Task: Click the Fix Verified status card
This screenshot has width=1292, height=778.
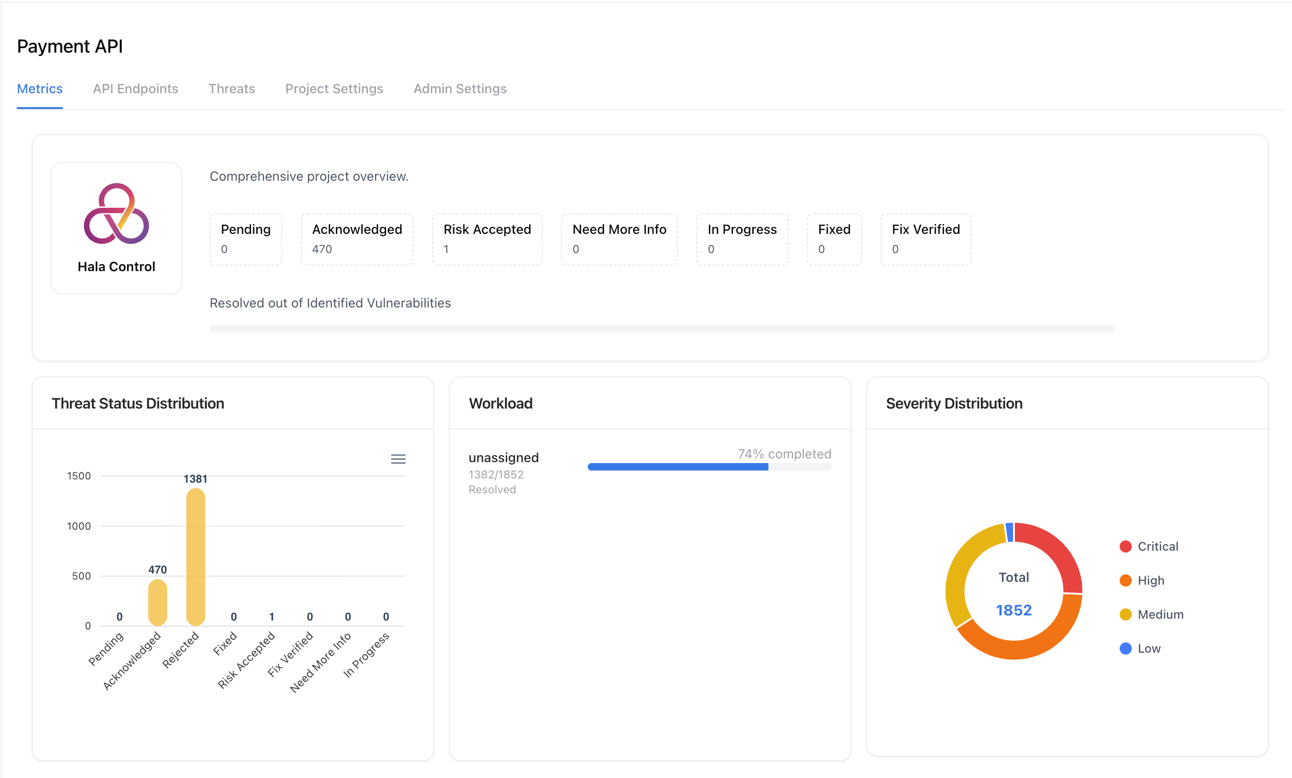Action: coord(925,239)
